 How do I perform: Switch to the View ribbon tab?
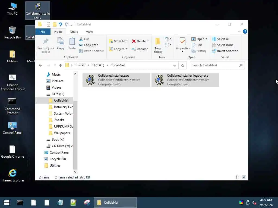pyautogui.click(x=89, y=32)
